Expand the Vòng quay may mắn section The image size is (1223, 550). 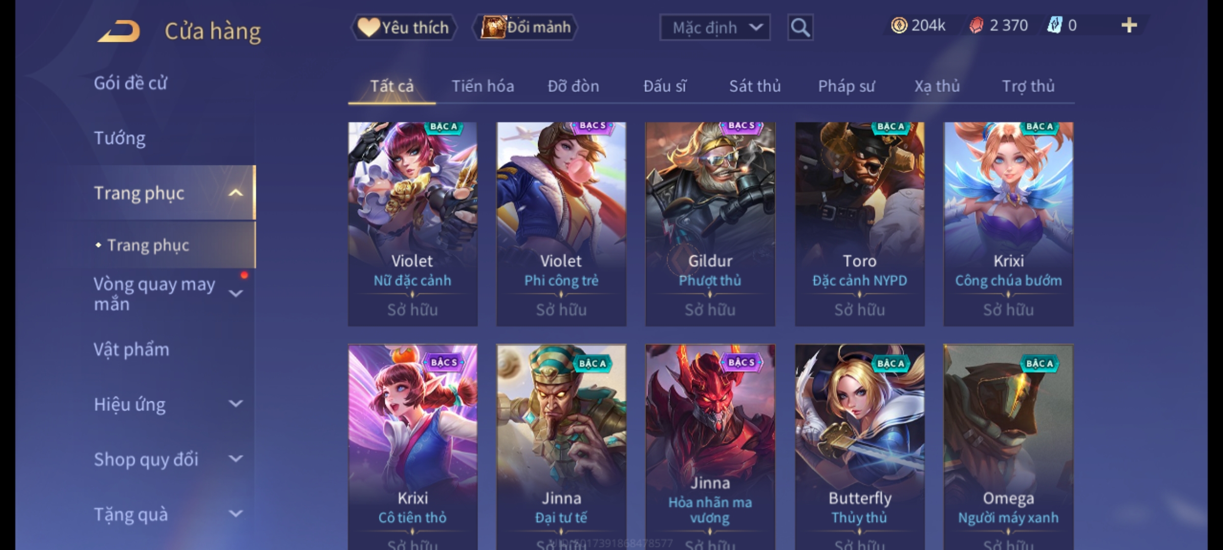[235, 293]
